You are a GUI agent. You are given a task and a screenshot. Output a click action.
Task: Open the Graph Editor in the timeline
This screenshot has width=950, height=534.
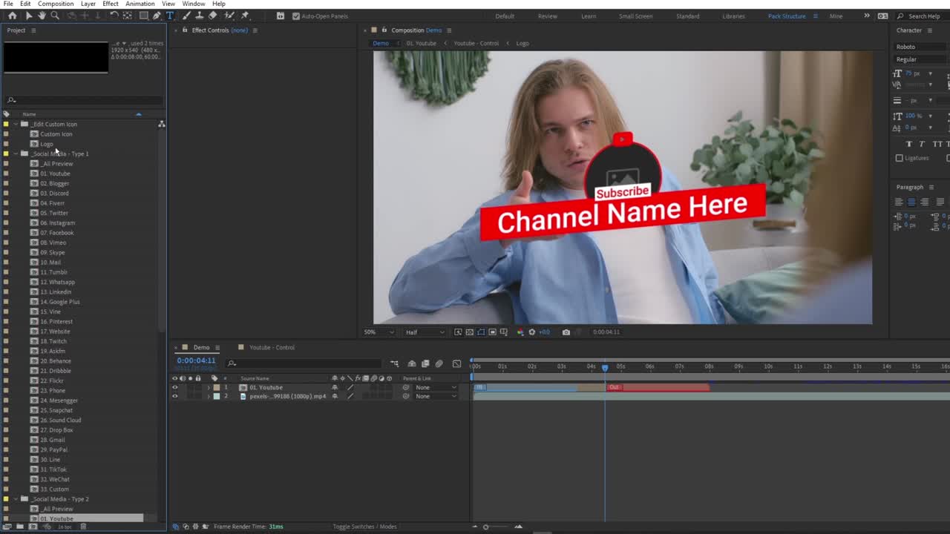457,363
